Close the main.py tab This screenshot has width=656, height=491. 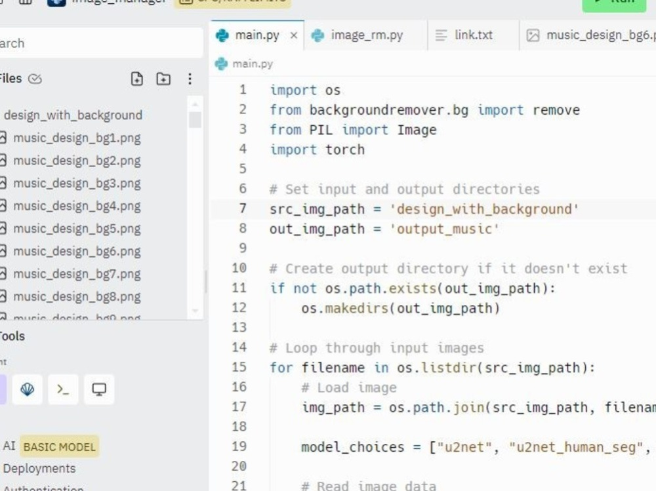click(294, 35)
